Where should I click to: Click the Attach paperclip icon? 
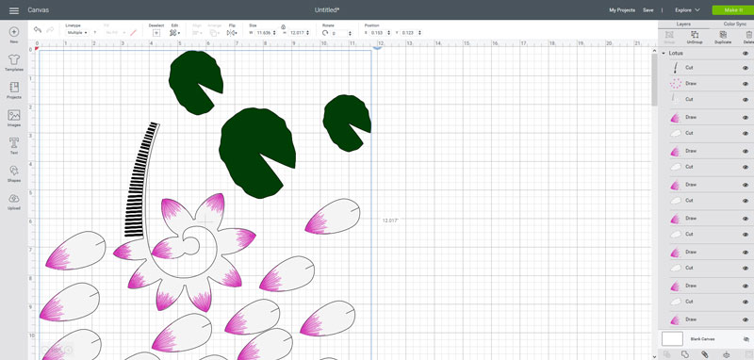click(705, 354)
